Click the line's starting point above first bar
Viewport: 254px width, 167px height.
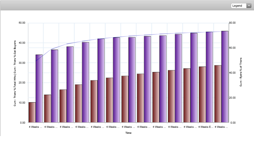(x=36, y=61)
